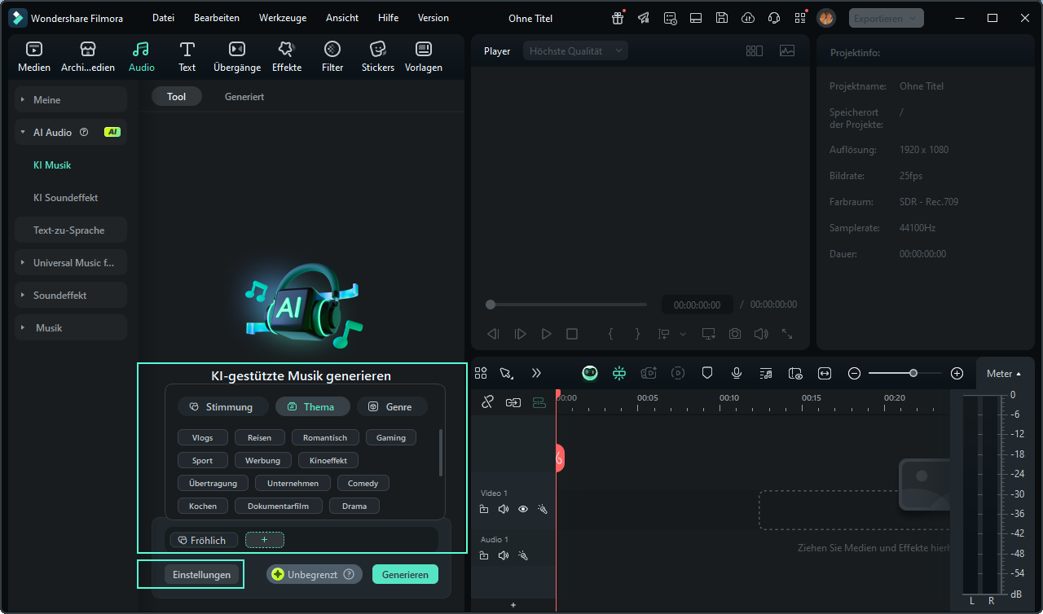Open the Werkzeuge menu
This screenshot has width=1043, height=614.
(x=283, y=18)
